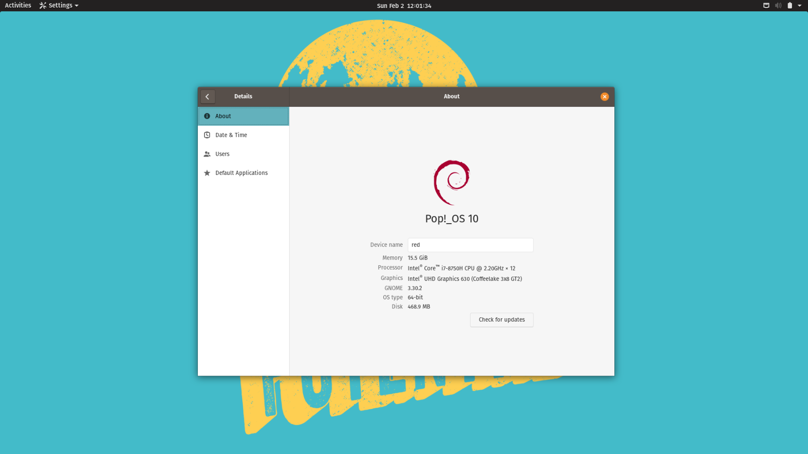Open the clock and calendar menu
The height and width of the screenshot is (454, 808).
click(404, 6)
